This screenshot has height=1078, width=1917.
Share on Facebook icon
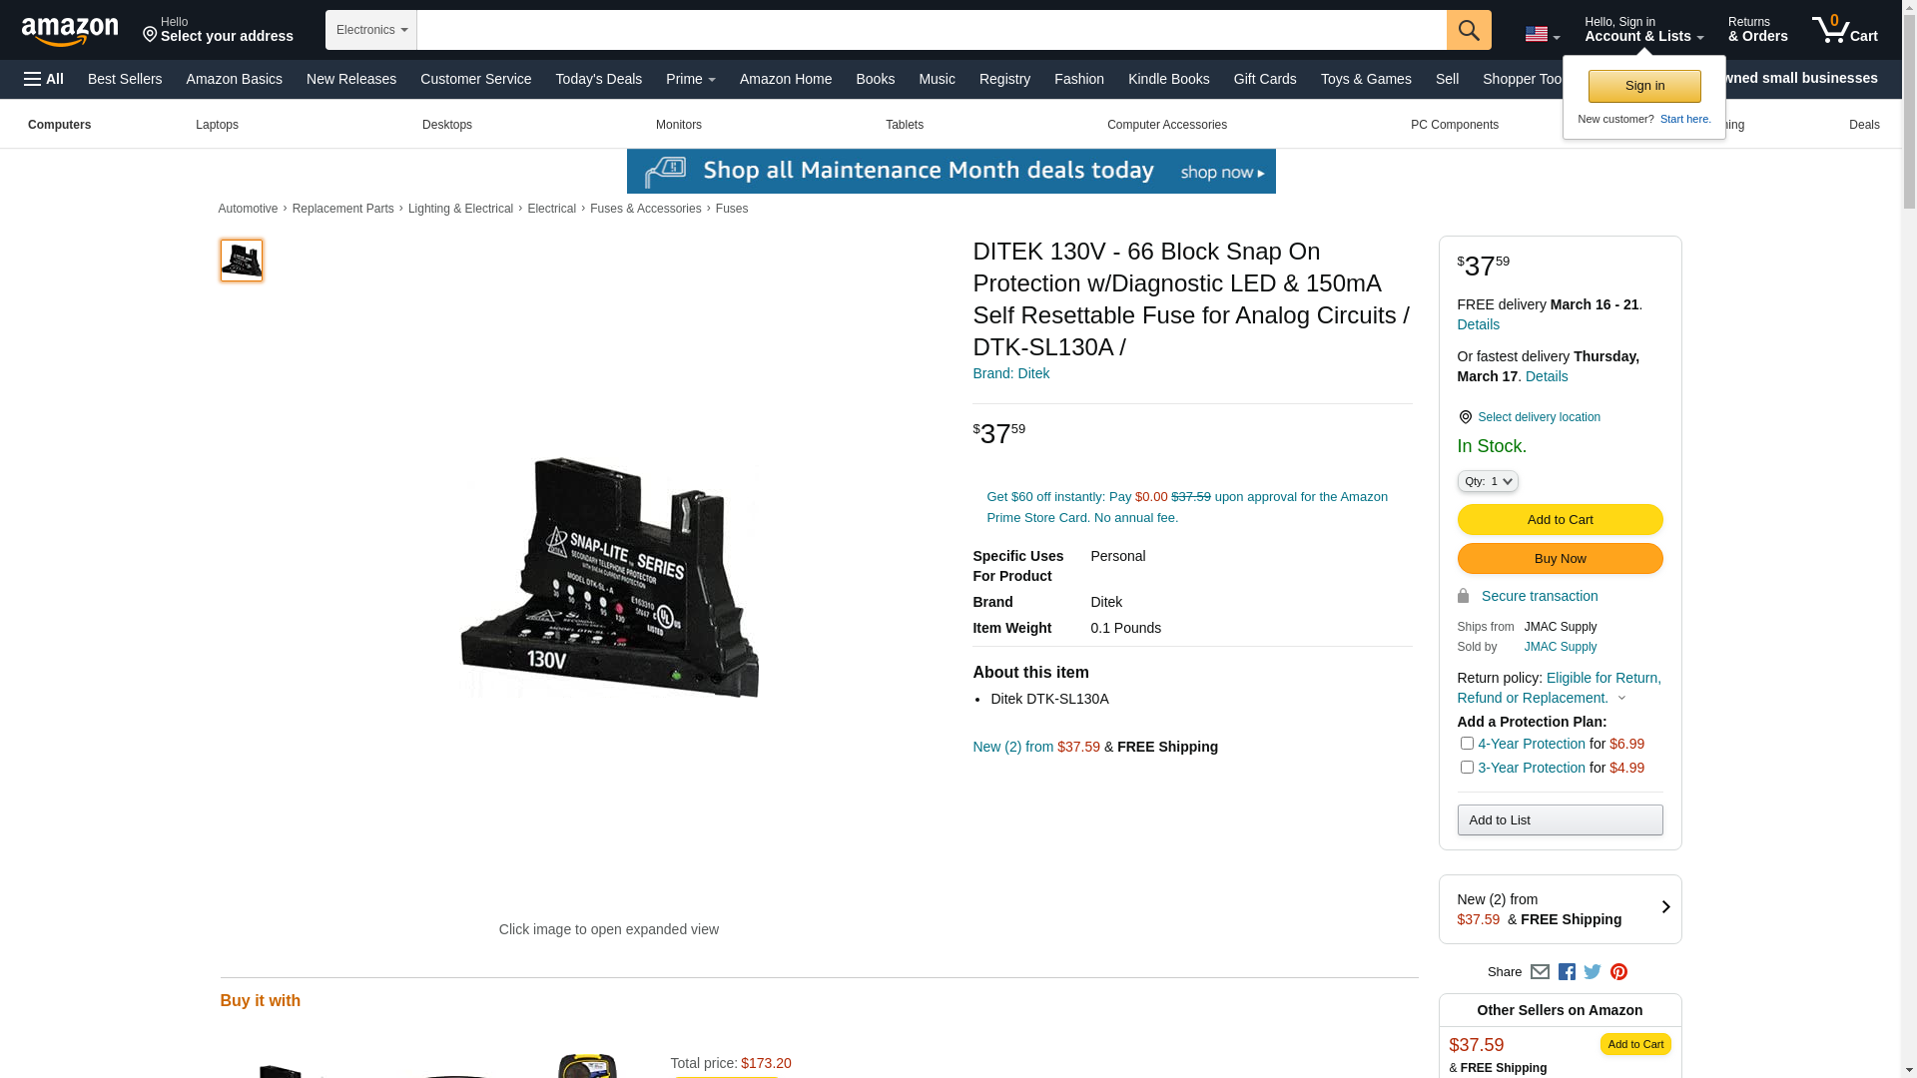(1567, 972)
